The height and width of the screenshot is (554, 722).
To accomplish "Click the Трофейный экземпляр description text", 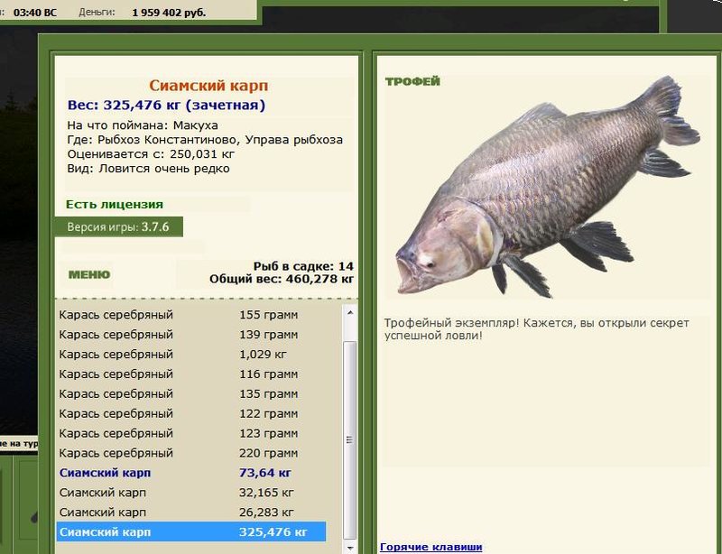I will [536, 328].
